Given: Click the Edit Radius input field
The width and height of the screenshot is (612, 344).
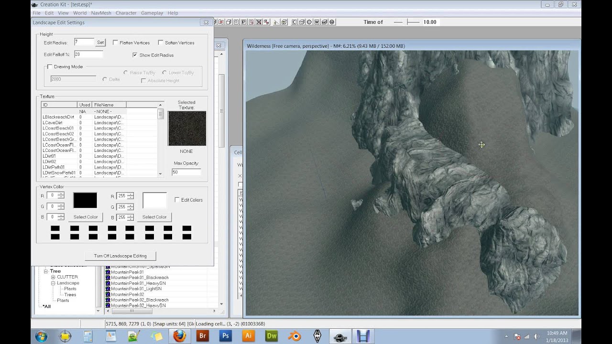Looking at the screenshot, I should (84, 43).
